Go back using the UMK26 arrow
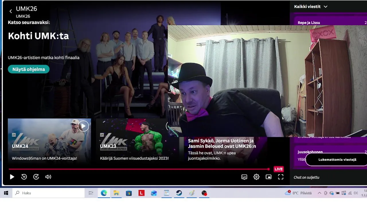 click(x=11, y=11)
